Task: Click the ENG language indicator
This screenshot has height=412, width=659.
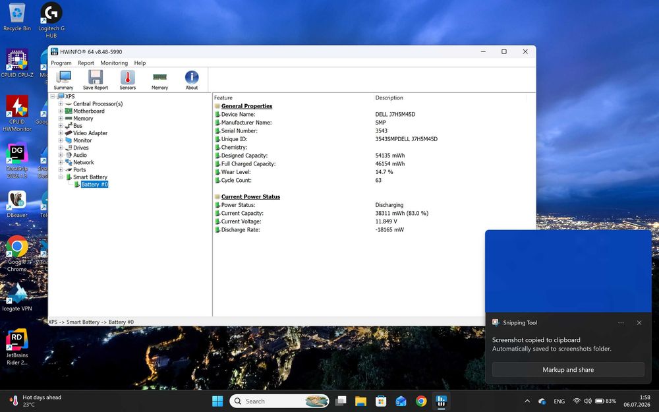Action: coord(559,401)
